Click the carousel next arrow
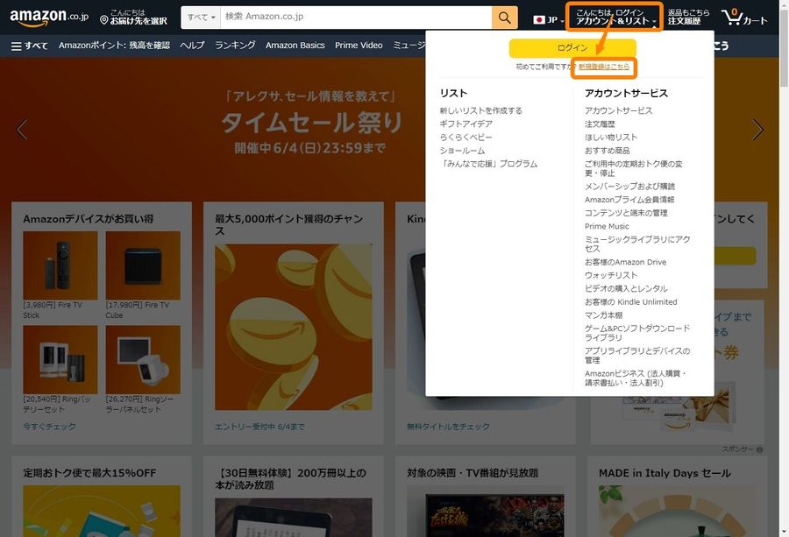Viewport: 789px width, 537px height. (757, 130)
